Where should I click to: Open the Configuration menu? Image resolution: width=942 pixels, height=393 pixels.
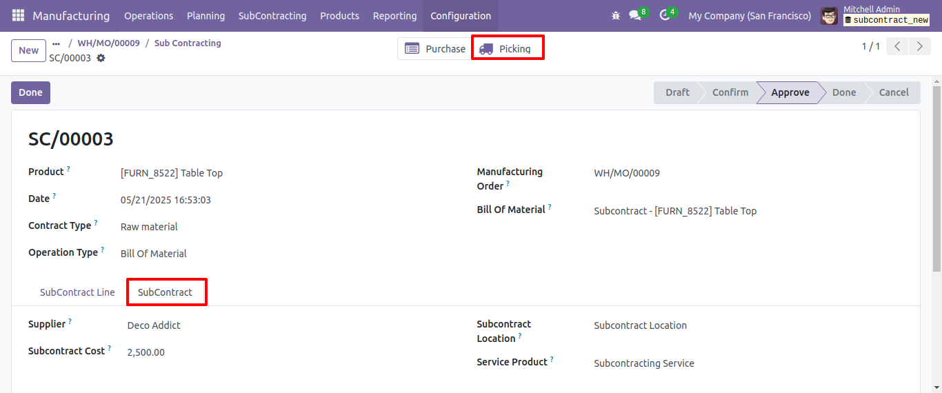pyautogui.click(x=461, y=15)
